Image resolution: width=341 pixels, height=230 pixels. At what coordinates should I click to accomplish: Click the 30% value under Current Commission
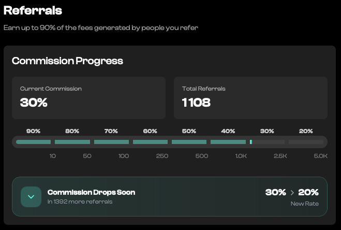(34, 103)
